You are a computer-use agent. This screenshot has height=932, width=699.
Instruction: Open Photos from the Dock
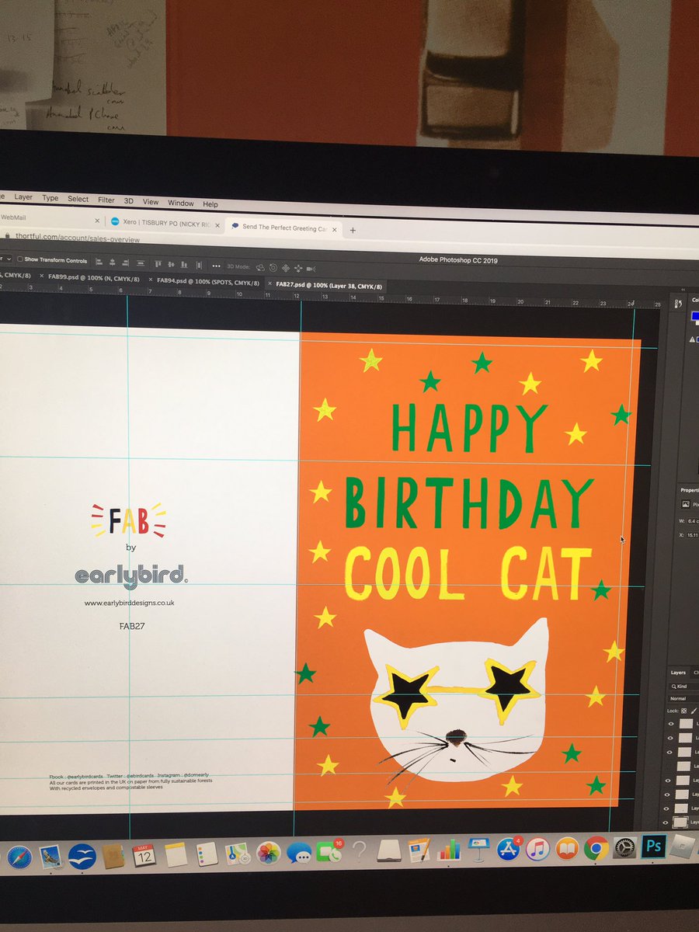269,853
